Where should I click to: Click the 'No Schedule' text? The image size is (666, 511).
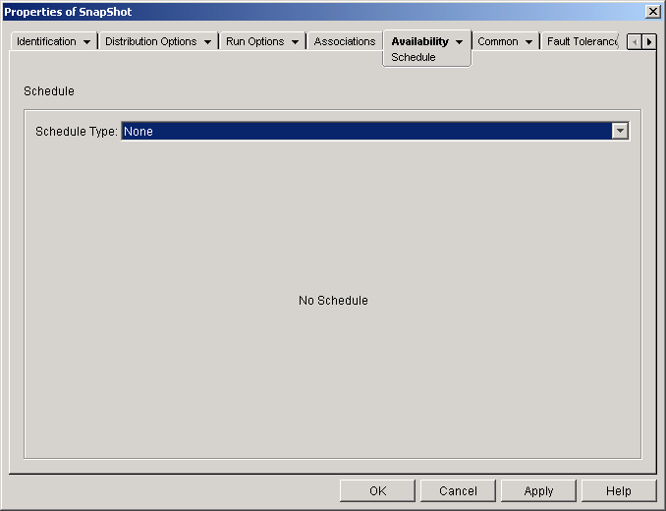[333, 301]
